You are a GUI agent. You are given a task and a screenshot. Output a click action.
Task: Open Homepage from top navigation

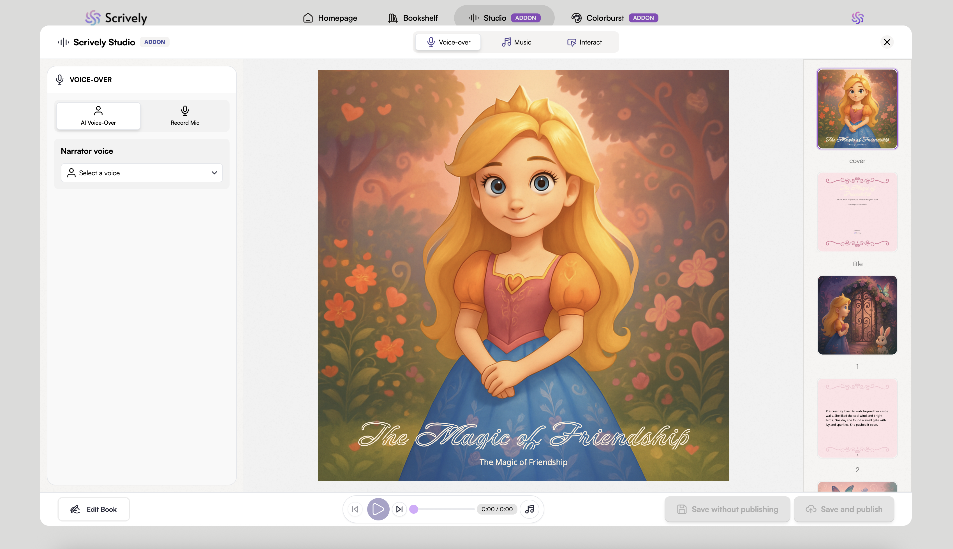click(330, 18)
